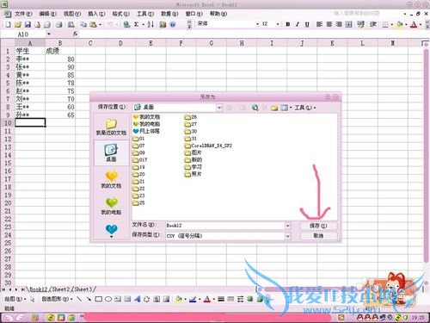Click the Font Color A on formatting toolbar
The image size is (430, 323).
(x=414, y=24)
